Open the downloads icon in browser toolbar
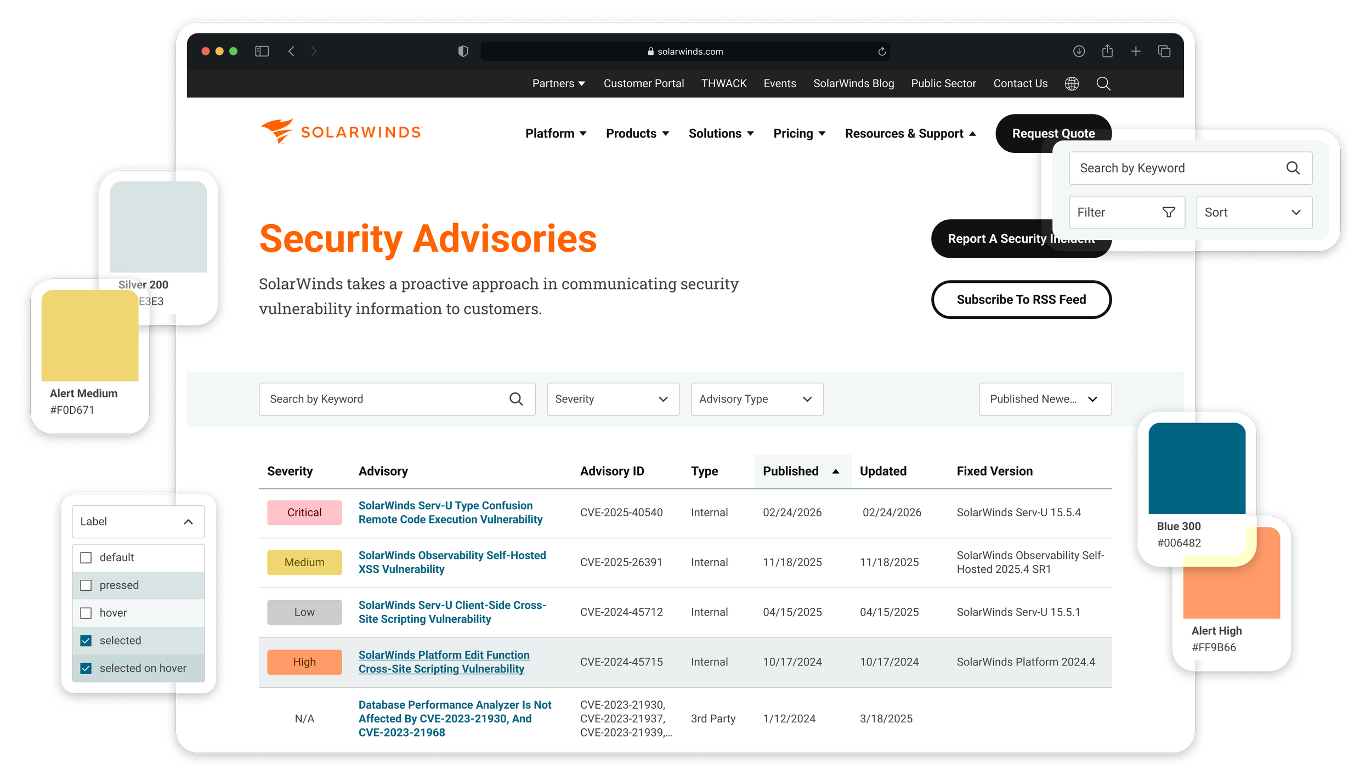1371x775 pixels. (x=1079, y=51)
